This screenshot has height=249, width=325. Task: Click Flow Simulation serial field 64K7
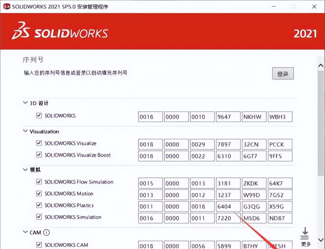(x=280, y=183)
